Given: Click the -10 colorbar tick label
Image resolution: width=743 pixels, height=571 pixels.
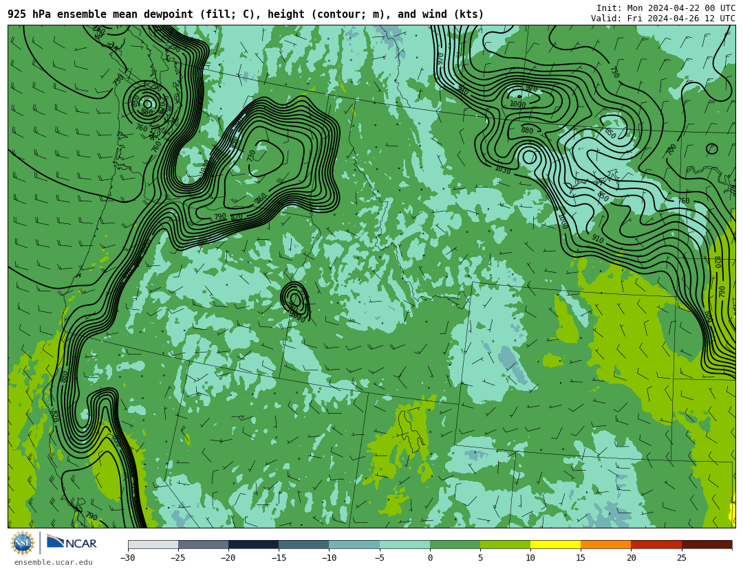Looking at the screenshot, I should pos(329,558).
